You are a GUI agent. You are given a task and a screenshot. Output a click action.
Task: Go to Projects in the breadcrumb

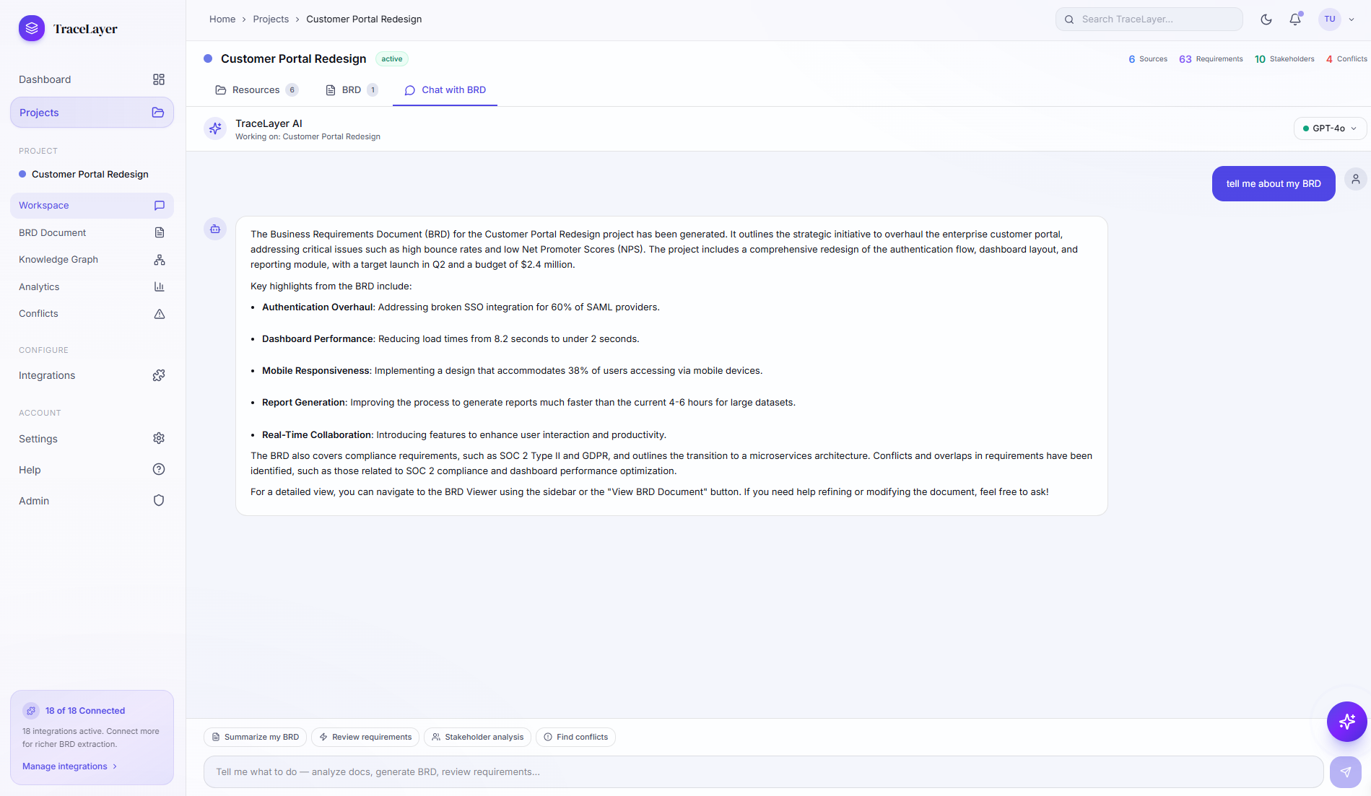tap(271, 19)
